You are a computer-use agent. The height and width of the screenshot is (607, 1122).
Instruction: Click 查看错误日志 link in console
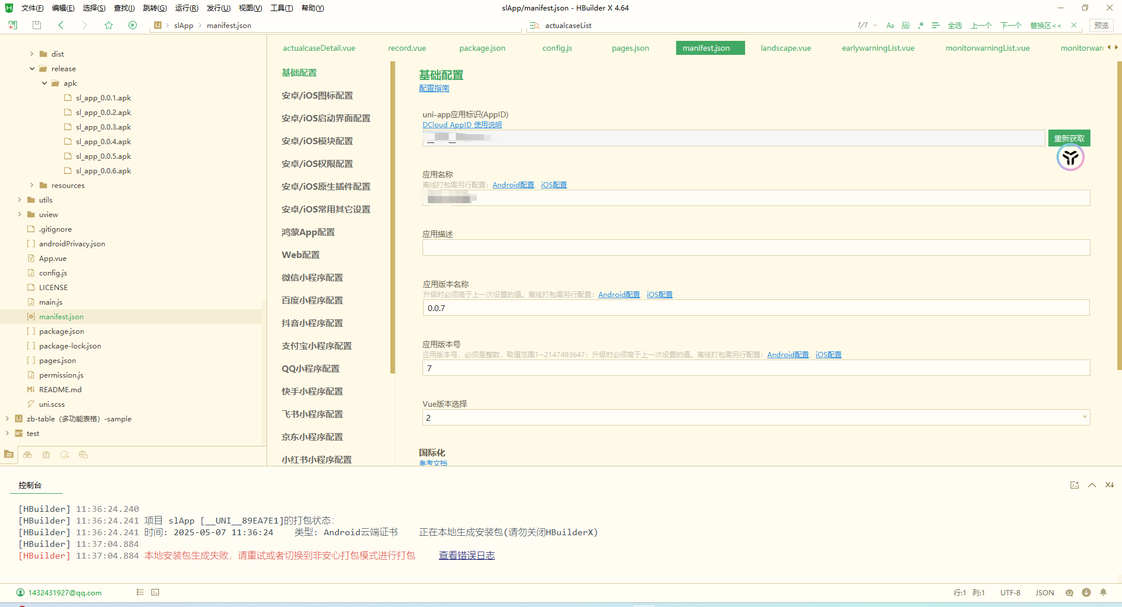467,555
